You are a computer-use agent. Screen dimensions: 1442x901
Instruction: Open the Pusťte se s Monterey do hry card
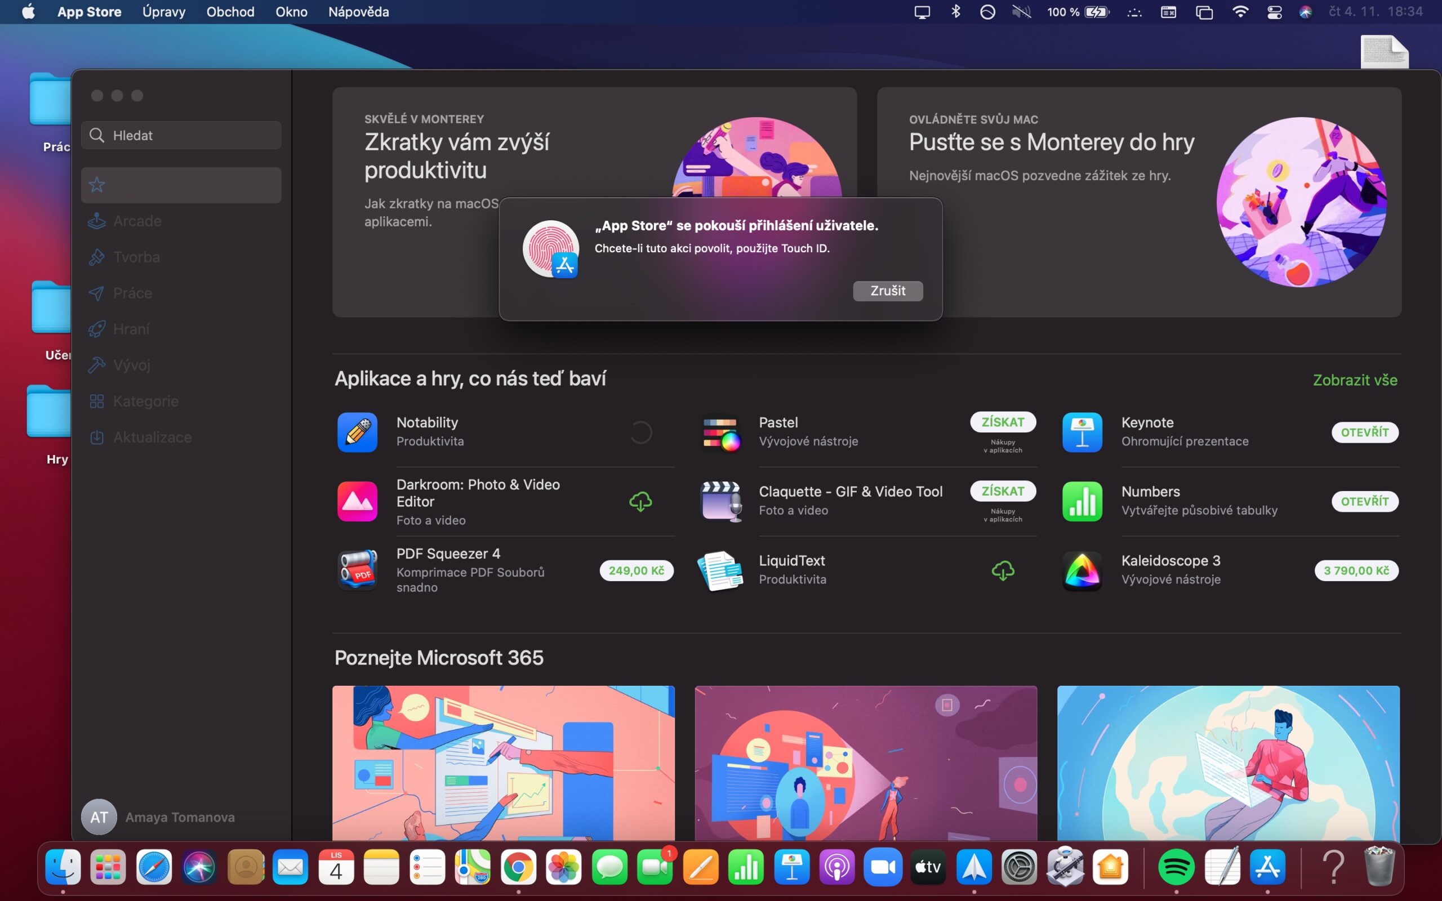pyautogui.click(x=1139, y=202)
